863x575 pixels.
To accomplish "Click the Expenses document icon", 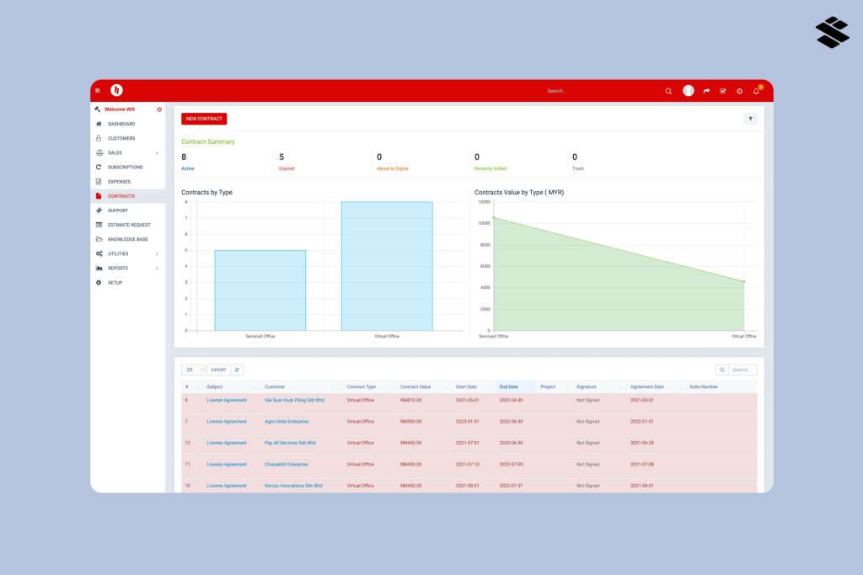I will click(x=99, y=181).
